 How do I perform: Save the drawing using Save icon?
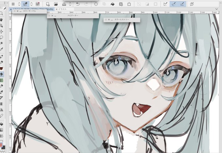pos(64,4)
